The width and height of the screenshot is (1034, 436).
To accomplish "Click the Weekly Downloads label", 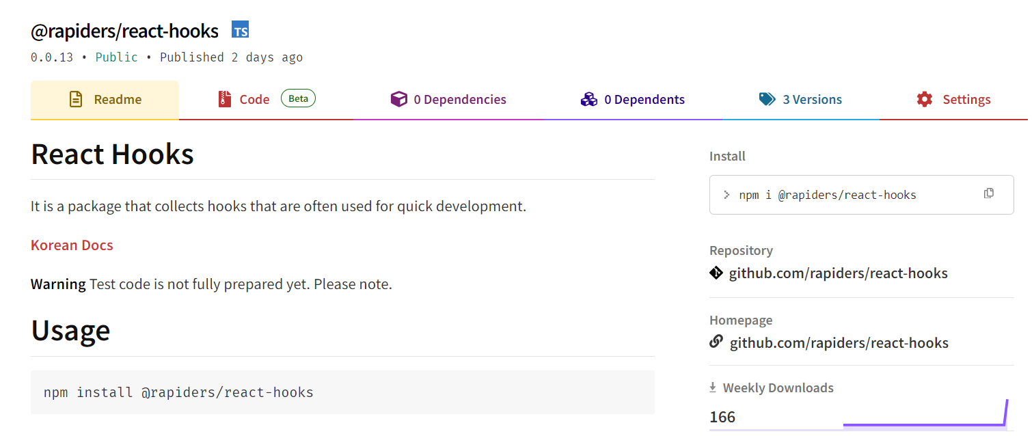I will (x=778, y=387).
